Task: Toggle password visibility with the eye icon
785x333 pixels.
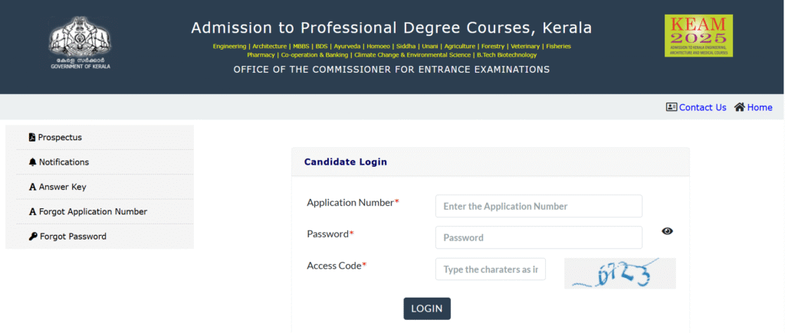Action: tap(668, 231)
